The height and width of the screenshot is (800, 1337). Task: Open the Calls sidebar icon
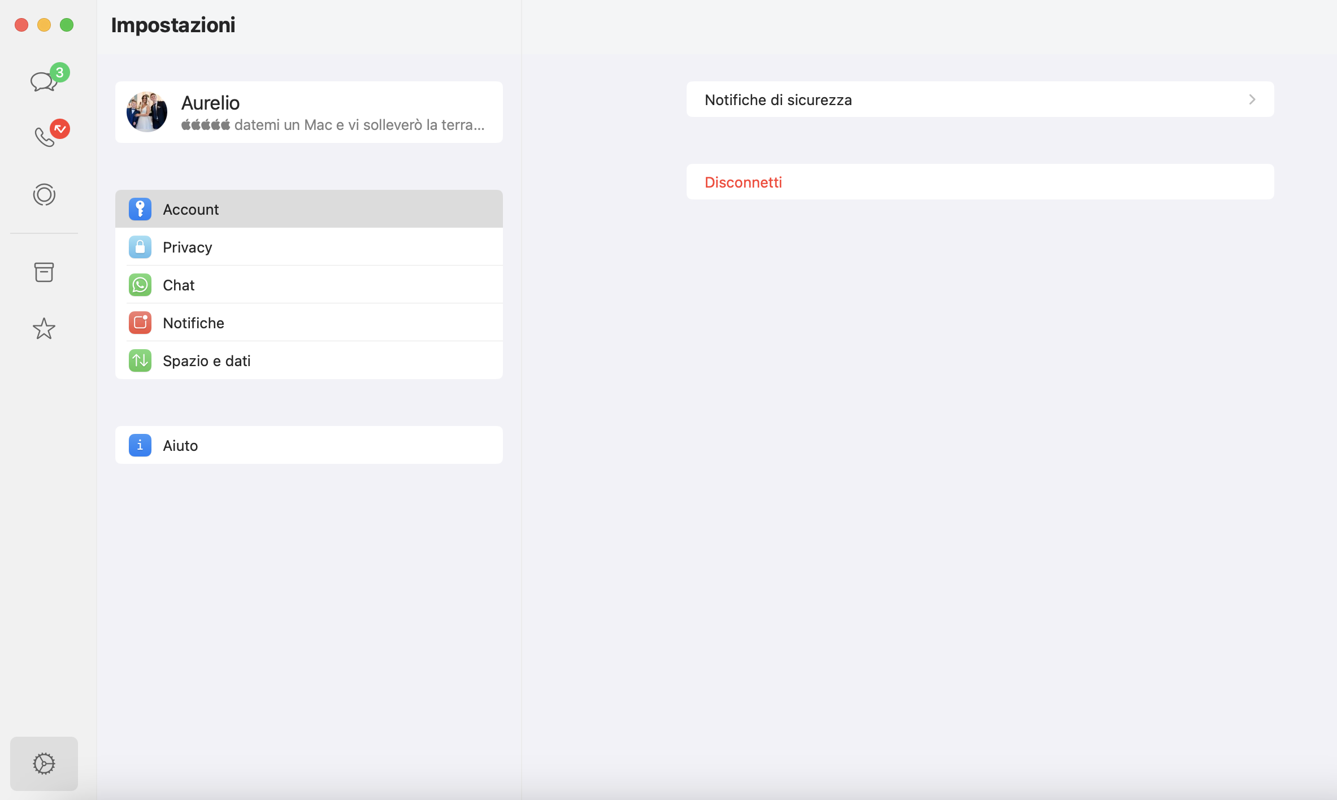tap(45, 136)
